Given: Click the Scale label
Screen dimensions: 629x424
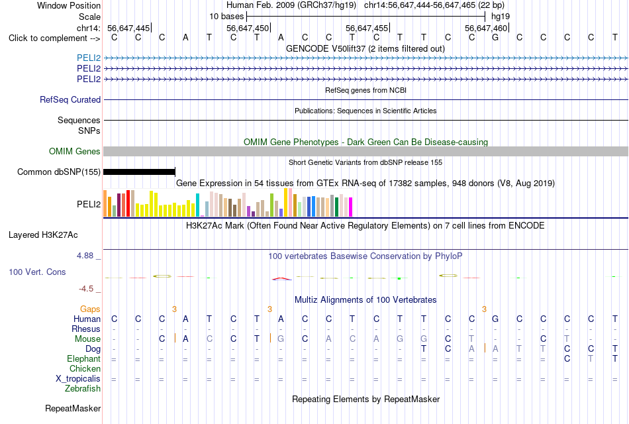Looking at the screenshot, I should (89, 17).
